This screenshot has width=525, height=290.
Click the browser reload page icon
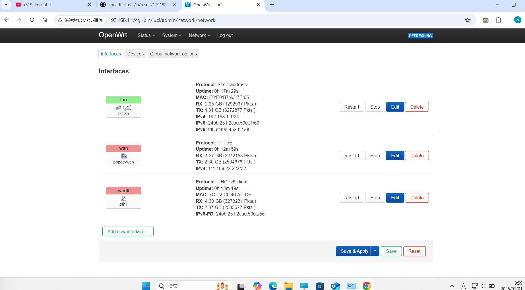tap(32, 20)
